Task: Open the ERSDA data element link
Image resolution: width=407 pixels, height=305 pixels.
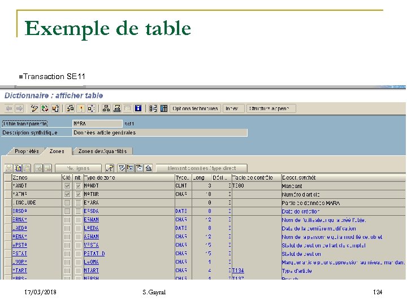Action: coord(91,211)
